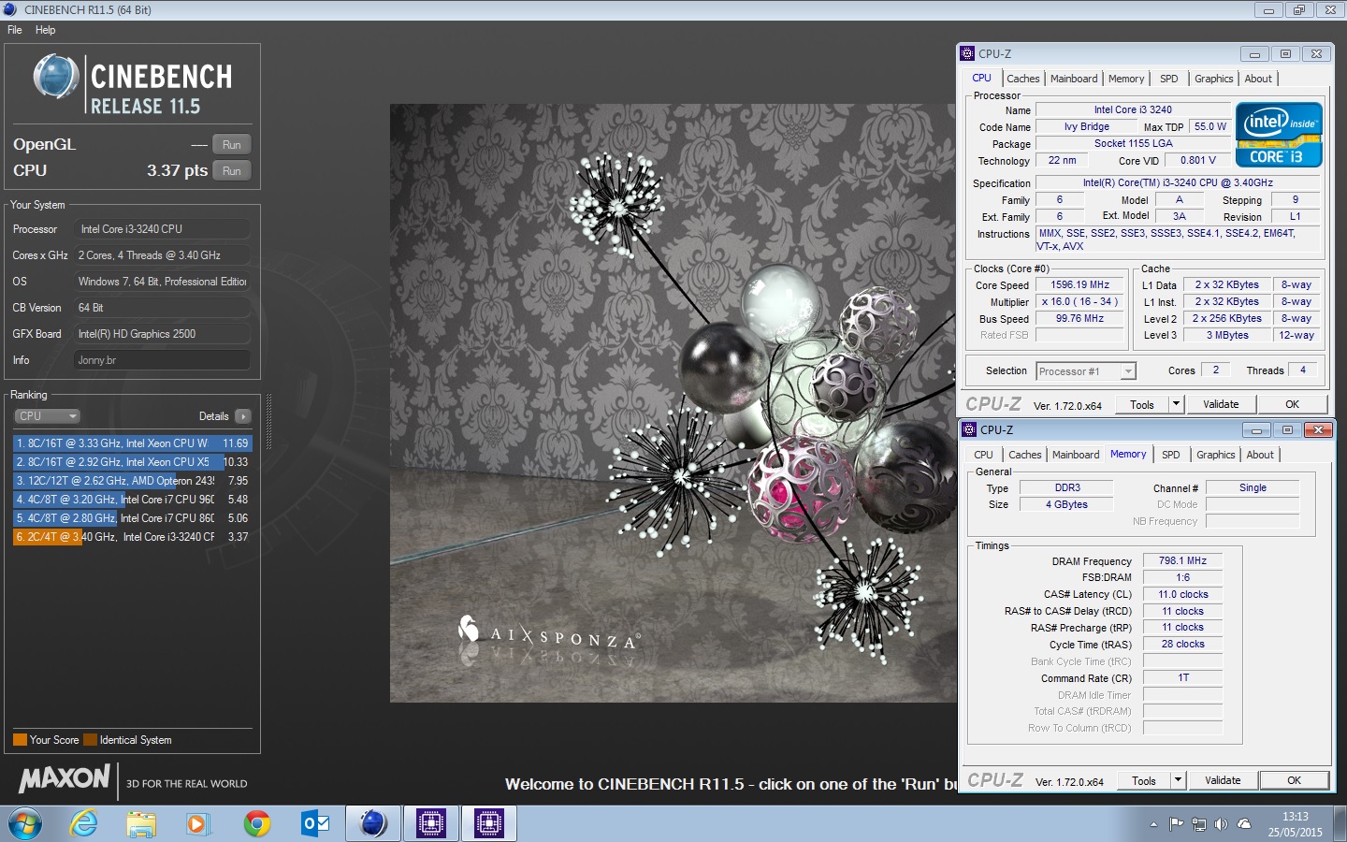1347x842 pixels.
Task: Click the Core Speed value 1596.19 MHz
Action: tap(1079, 285)
